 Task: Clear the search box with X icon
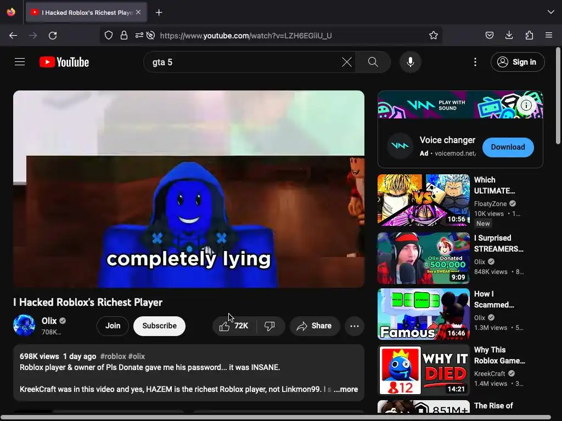[x=347, y=62]
